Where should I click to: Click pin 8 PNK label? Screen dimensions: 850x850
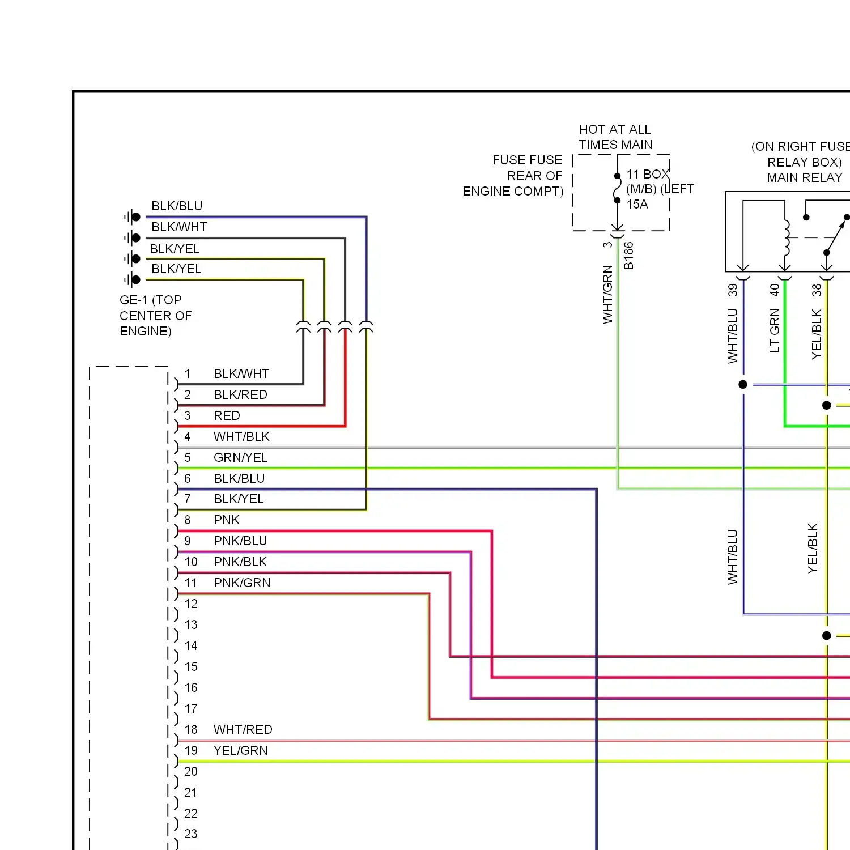tap(227, 520)
